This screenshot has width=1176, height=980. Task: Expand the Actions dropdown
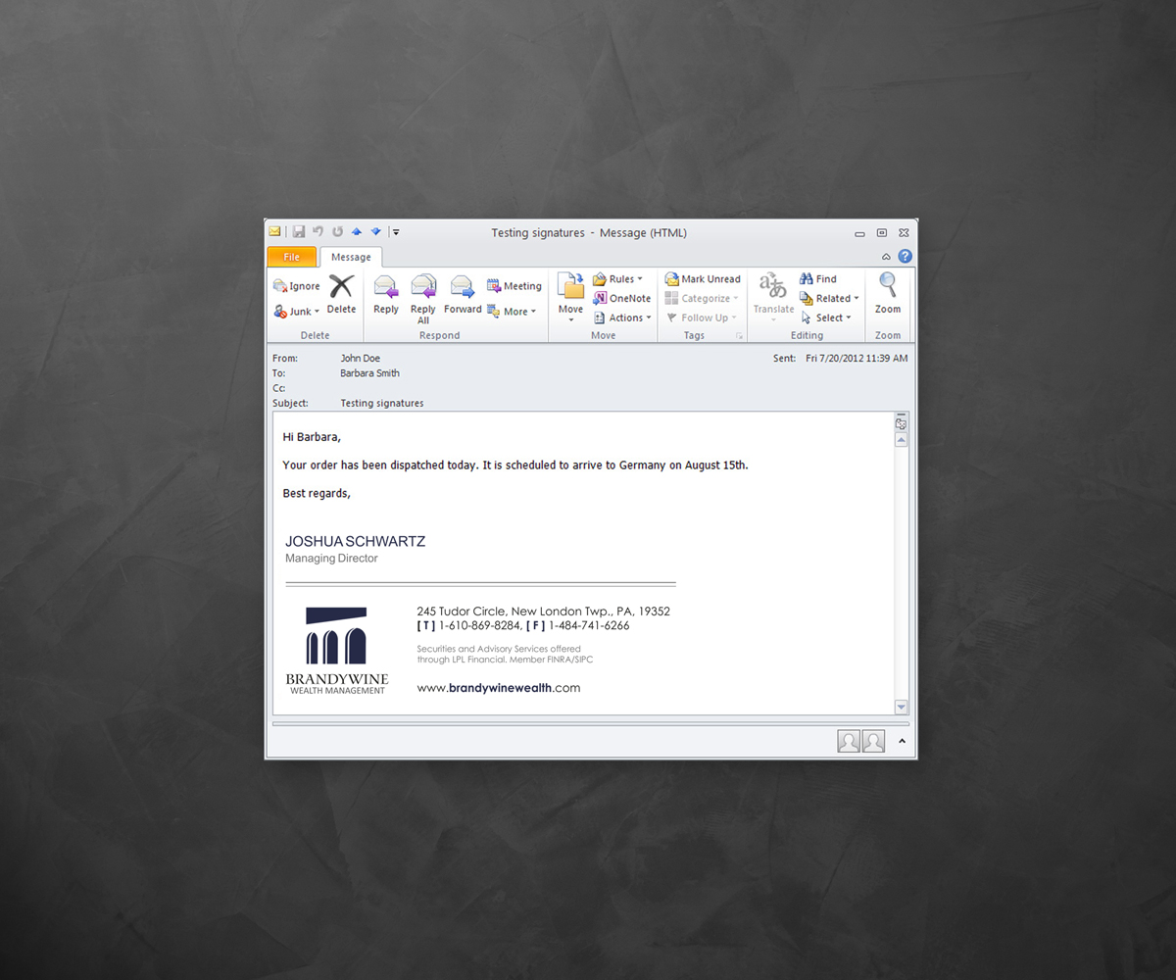point(622,318)
